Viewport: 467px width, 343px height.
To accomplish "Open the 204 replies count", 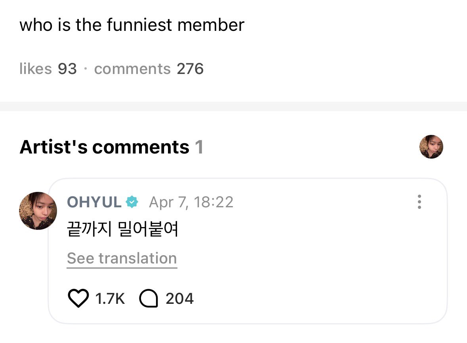I will (179, 298).
